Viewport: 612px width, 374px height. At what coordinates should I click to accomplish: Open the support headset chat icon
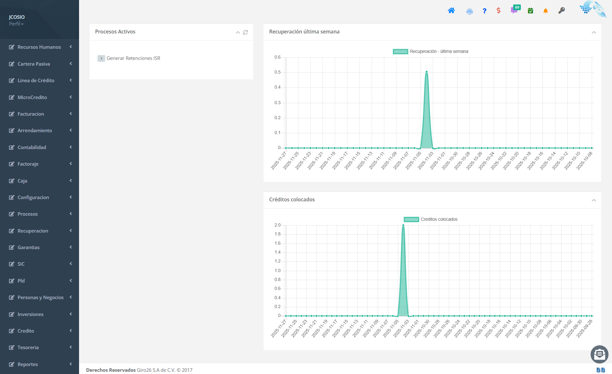coord(469,11)
